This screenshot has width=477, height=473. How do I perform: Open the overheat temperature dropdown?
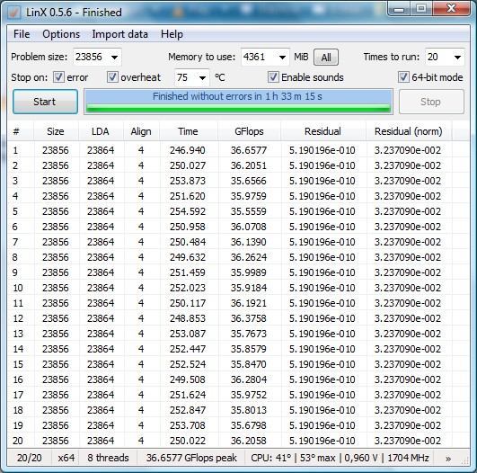click(x=202, y=78)
